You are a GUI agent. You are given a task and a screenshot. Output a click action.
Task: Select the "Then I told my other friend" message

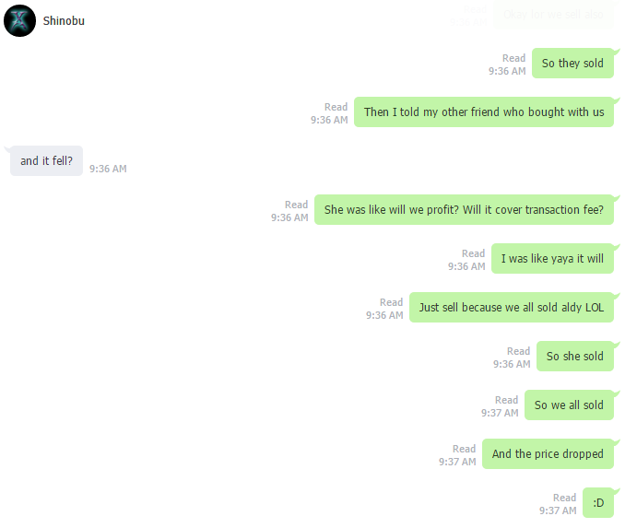coord(484,112)
